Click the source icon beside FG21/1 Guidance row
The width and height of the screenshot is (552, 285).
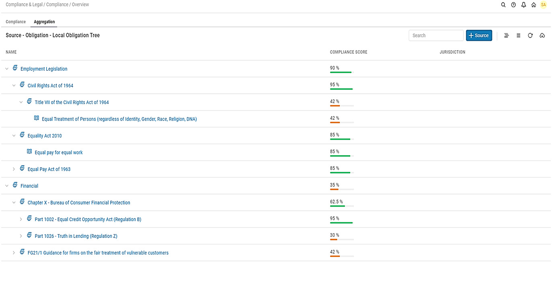coord(22,252)
